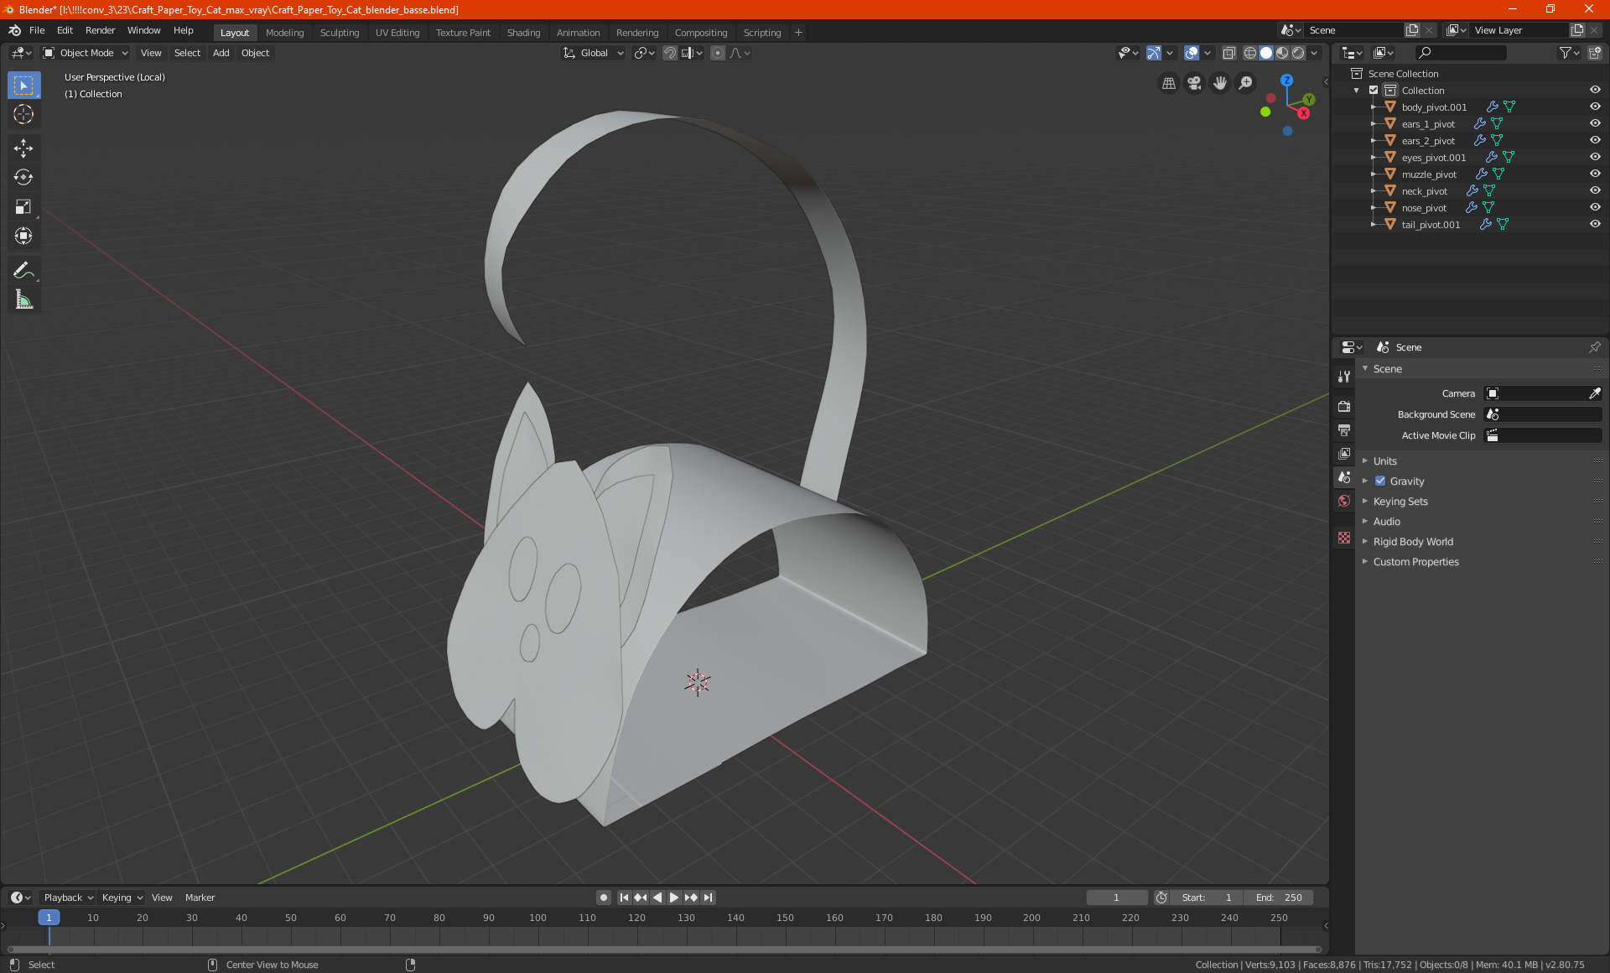This screenshot has width=1610, height=973.
Task: Click the current frame number field
Action: pyautogui.click(x=1116, y=898)
